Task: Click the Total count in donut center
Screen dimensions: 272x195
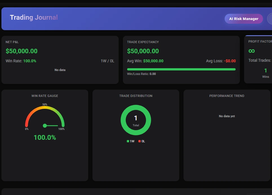Action: (136, 118)
